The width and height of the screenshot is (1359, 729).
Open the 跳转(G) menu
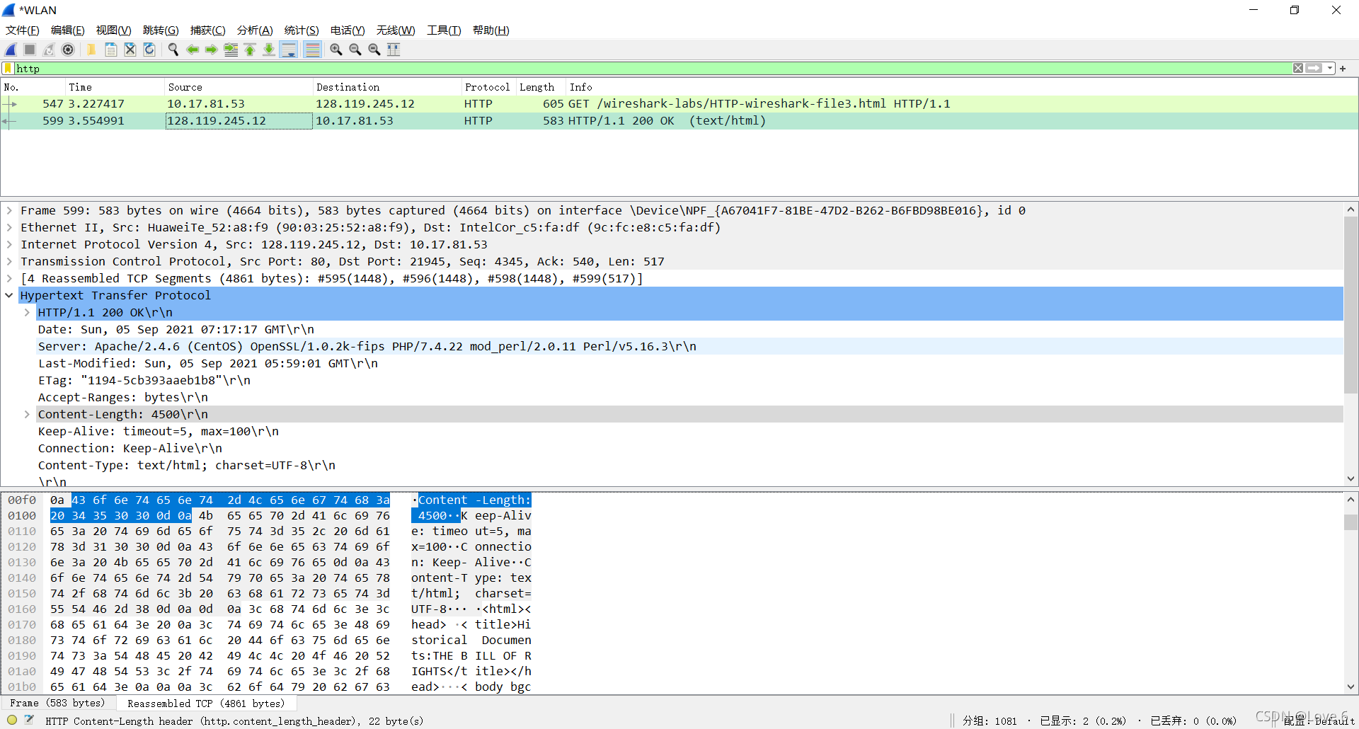coord(161,30)
